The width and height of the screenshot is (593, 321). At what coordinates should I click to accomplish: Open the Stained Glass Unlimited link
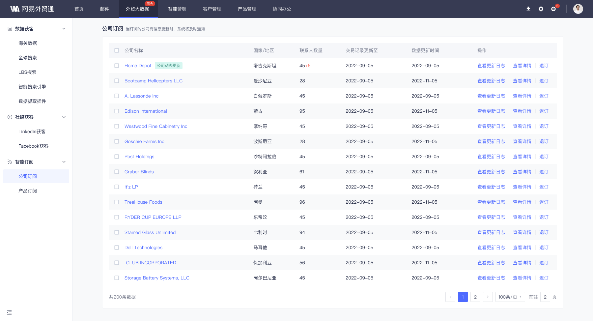pos(150,232)
